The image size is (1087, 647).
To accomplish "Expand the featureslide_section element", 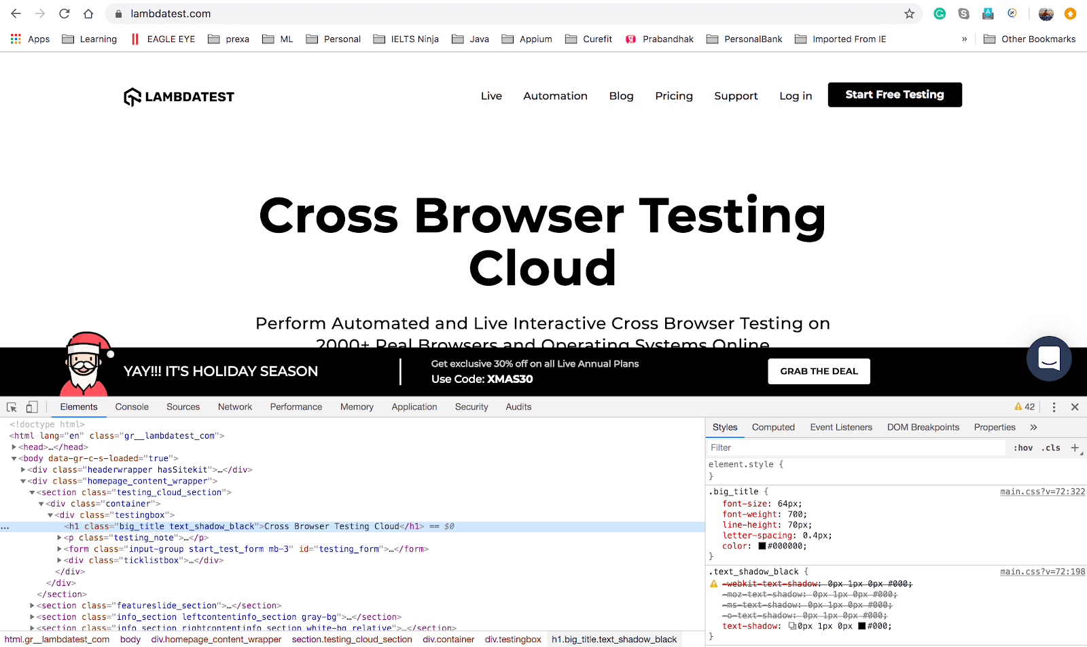I will click(32, 605).
